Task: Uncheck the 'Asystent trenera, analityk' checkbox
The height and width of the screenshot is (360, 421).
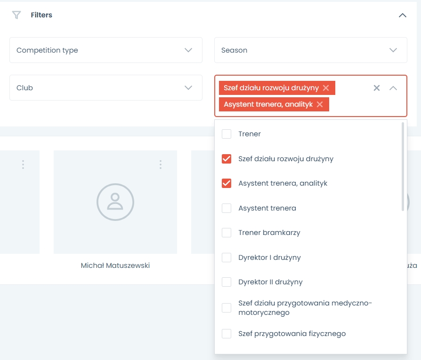Action: (227, 183)
